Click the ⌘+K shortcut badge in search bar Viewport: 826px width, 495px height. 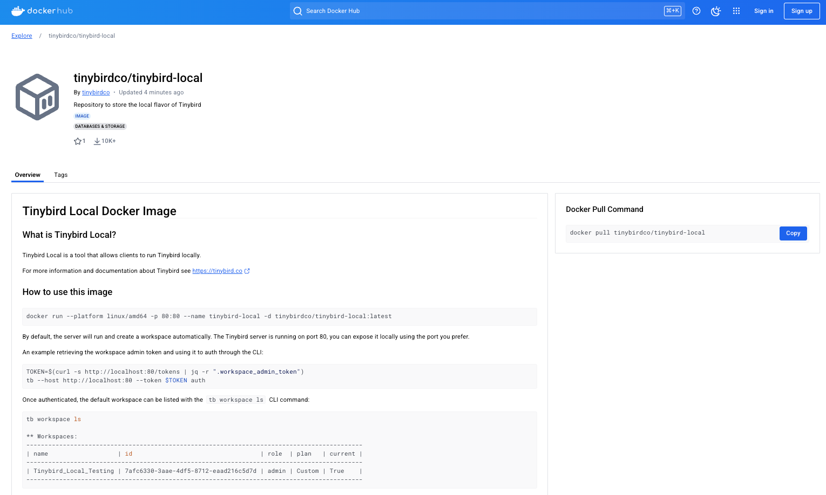(672, 10)
